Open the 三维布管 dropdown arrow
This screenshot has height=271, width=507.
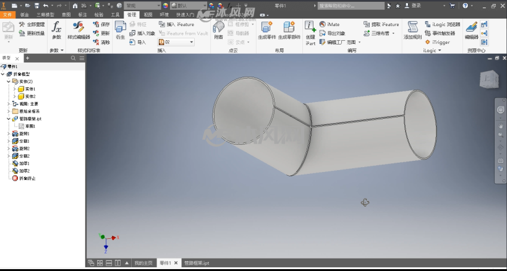click(x=393, y=33)
